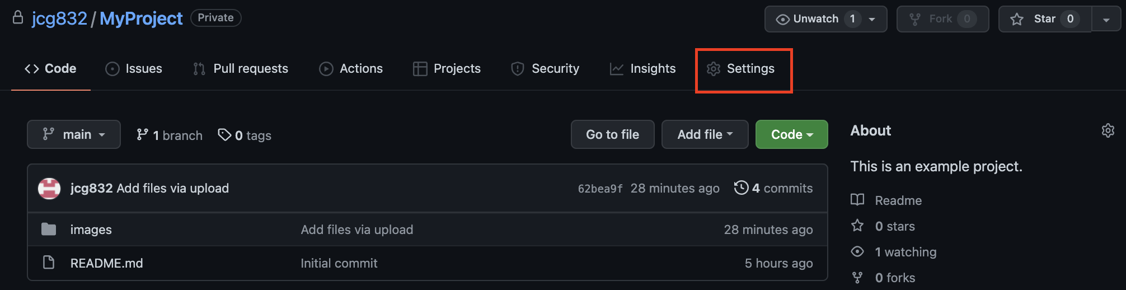Click the jcg832 avatar in commit row
Screen dimensions: 1126x290
point(49,188)
